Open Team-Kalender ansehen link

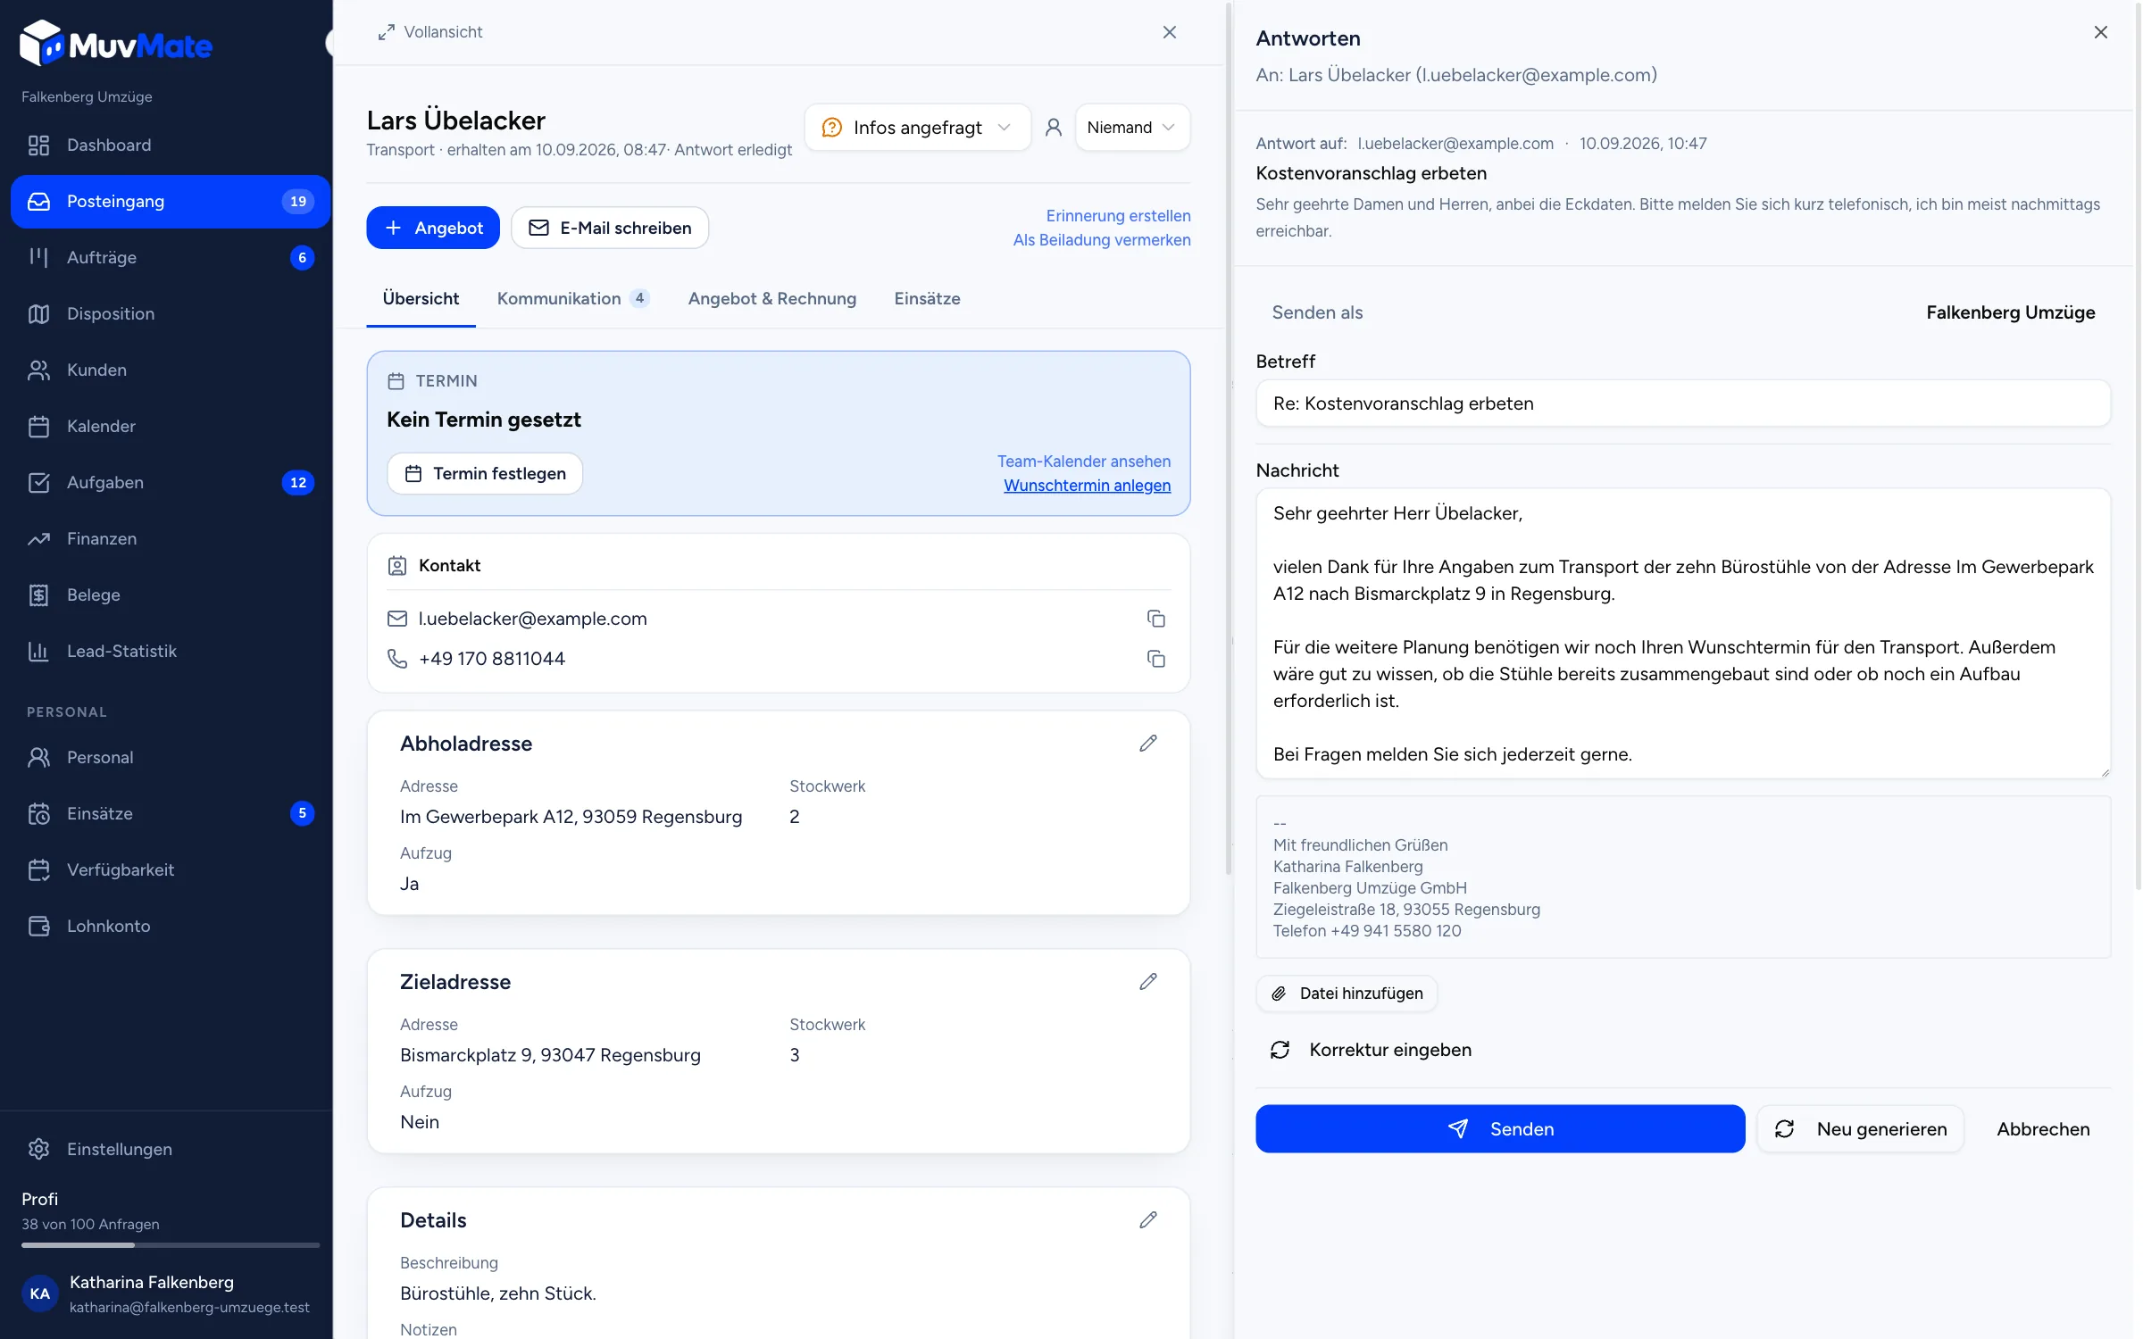pyautogui.click(x=1084, y=462)
